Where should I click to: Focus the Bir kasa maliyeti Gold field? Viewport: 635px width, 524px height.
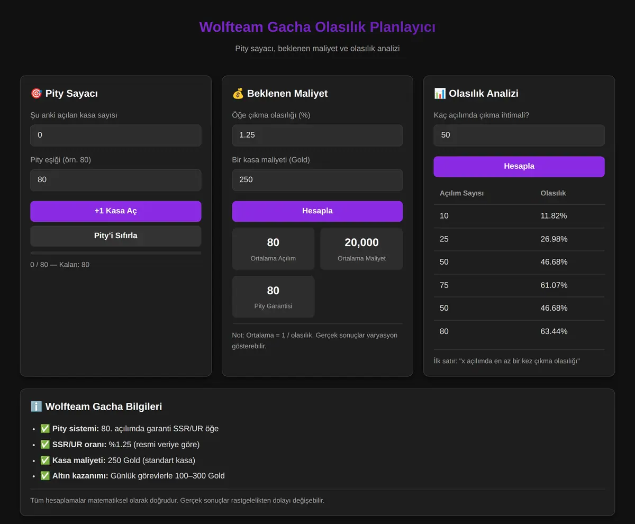coord(317,180)
